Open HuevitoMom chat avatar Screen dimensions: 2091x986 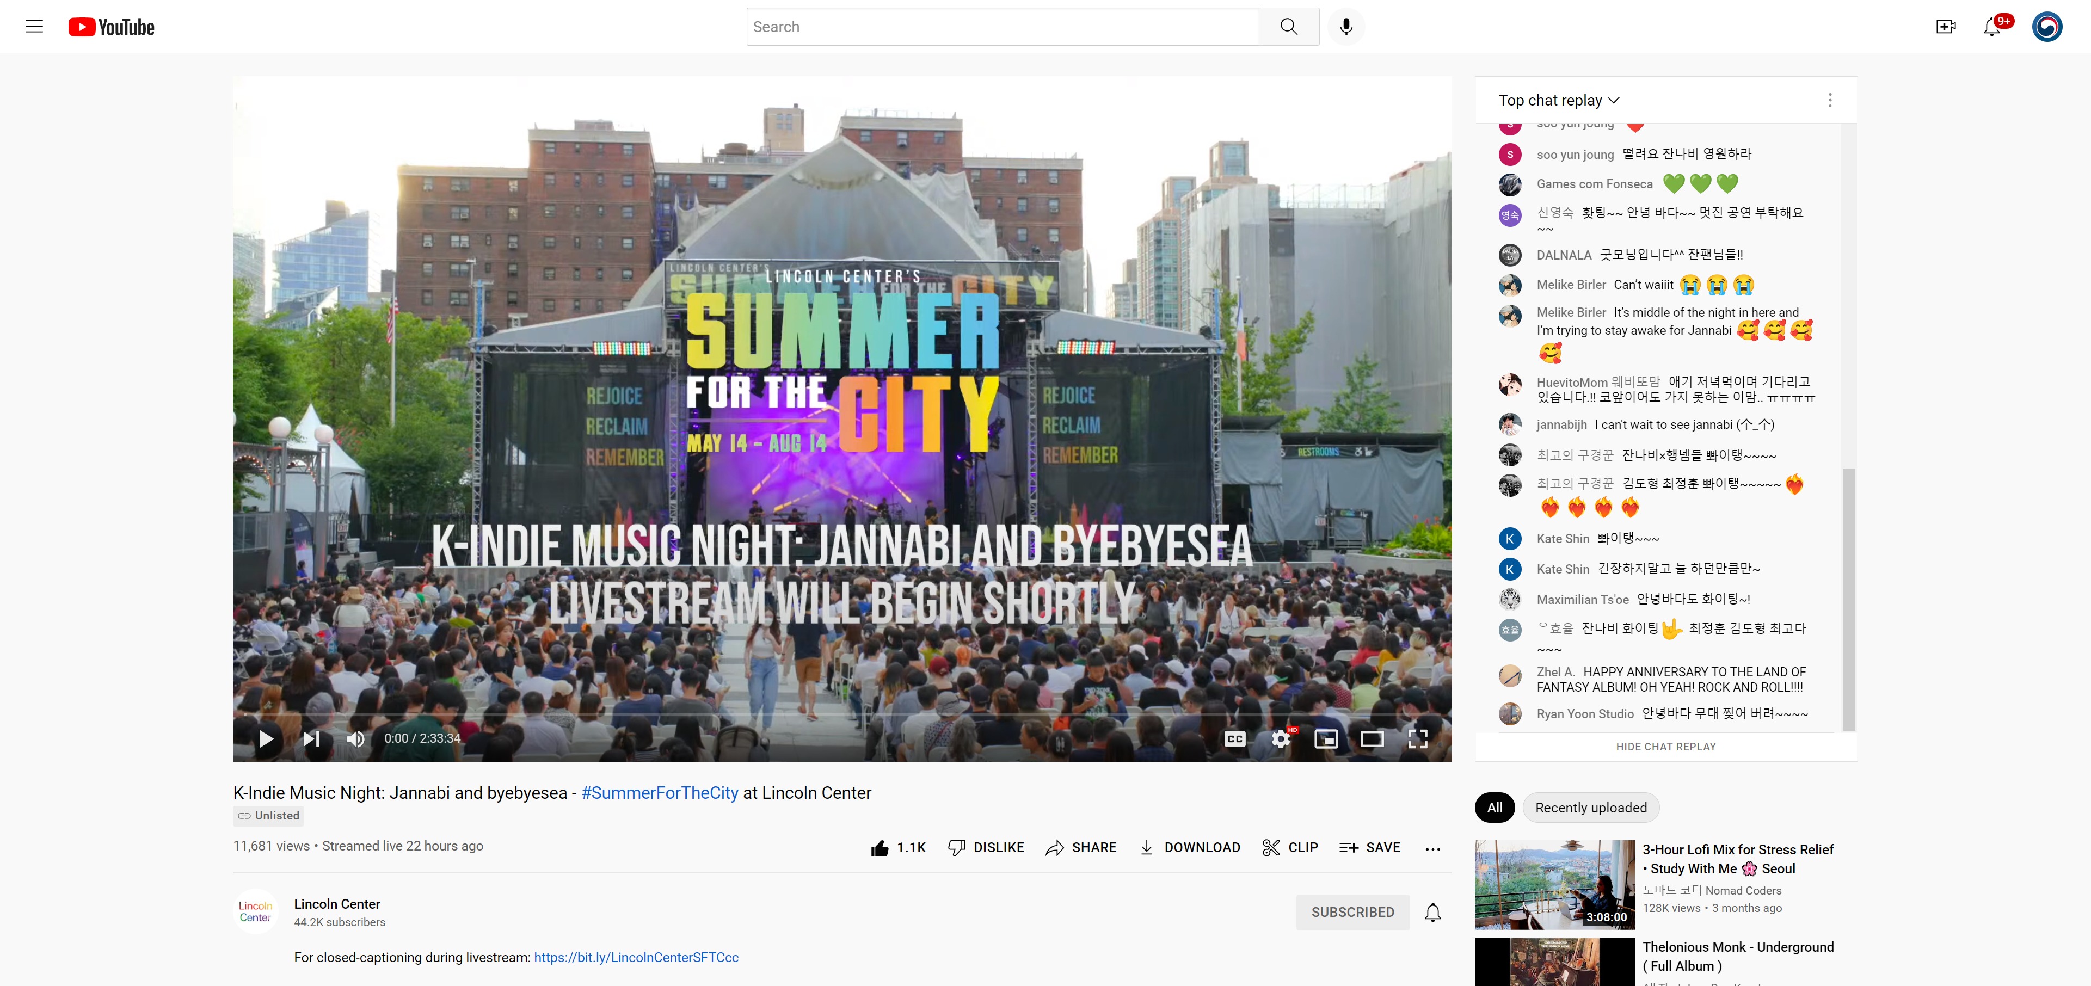[x=1510, y=385]
